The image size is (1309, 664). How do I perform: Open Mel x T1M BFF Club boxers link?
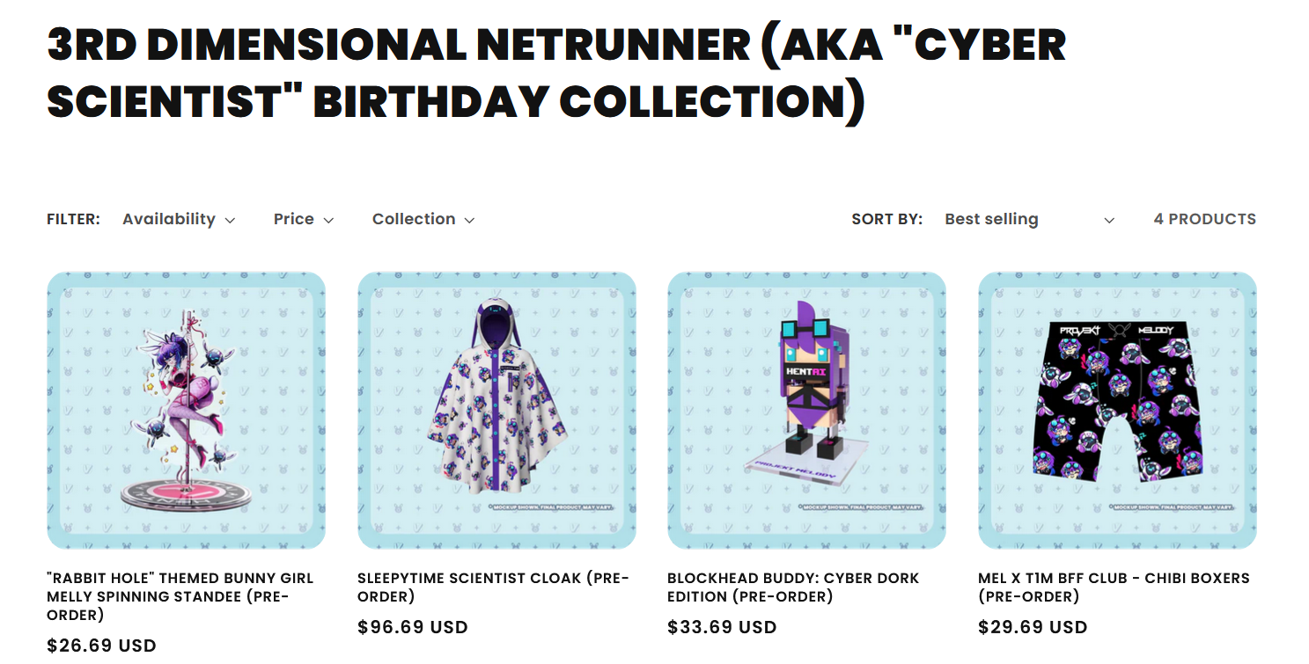coord(1114,587)
